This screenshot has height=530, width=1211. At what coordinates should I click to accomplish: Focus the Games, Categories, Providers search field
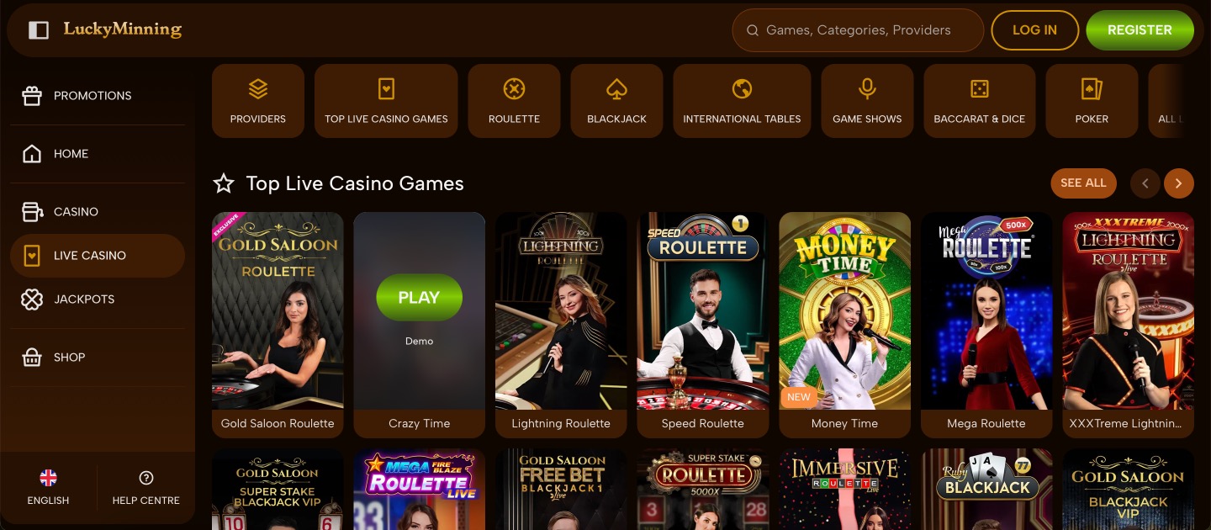[x=858, y=30]
